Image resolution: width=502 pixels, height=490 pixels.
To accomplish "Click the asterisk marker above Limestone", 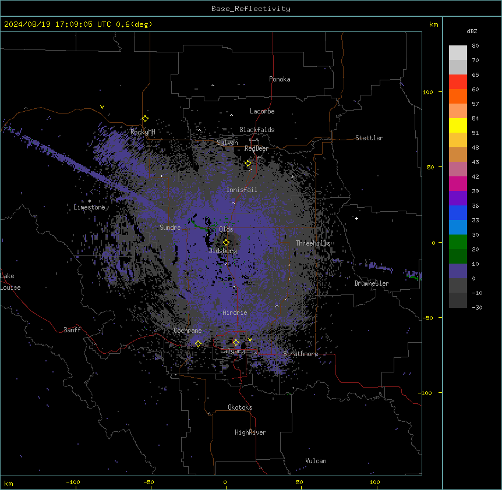I will (89, 201).
